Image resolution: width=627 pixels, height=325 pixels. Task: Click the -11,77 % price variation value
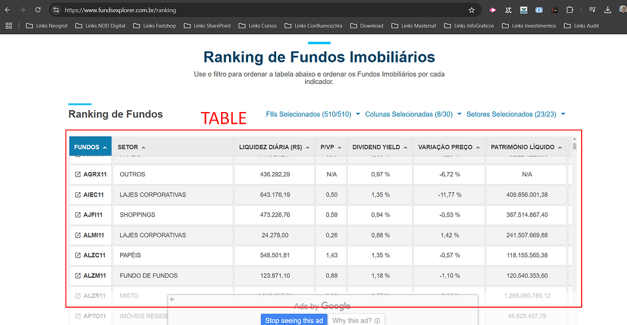click(449, 195)
